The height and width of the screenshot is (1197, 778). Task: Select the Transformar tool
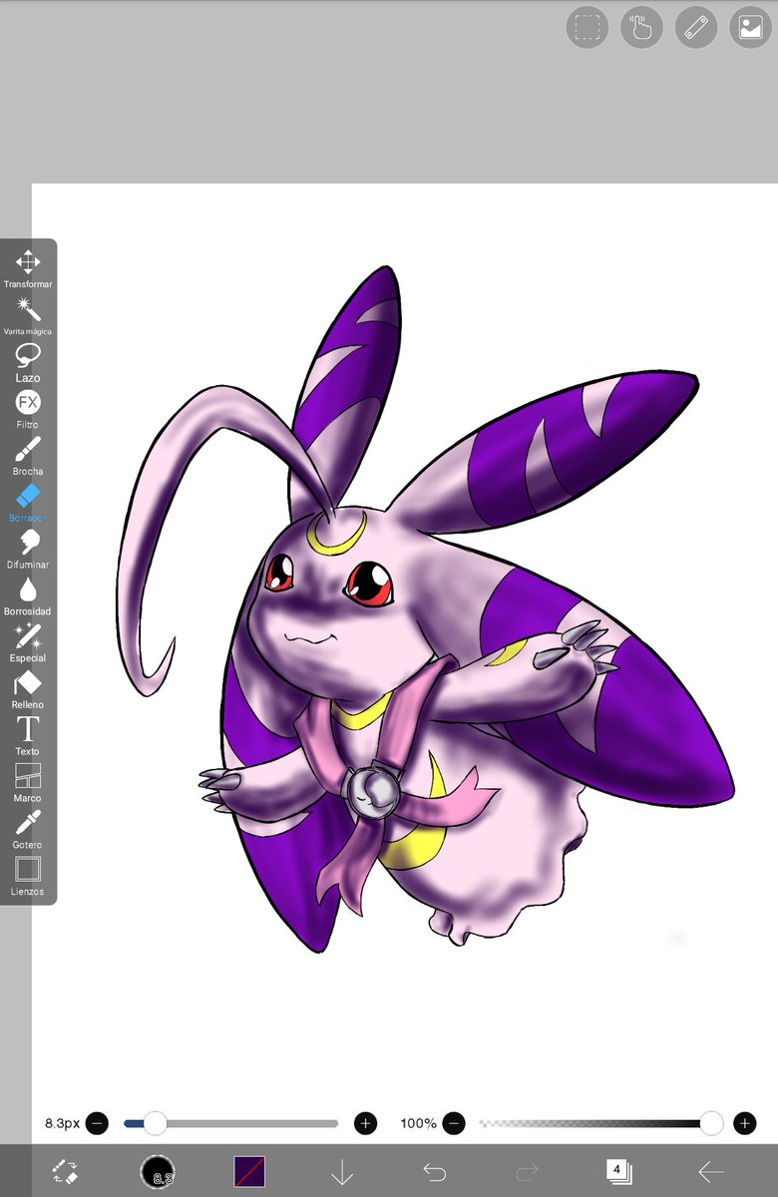click(x=28, y=269)
